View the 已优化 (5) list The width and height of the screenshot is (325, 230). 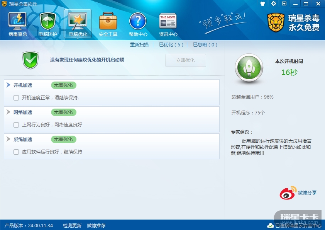171,44
